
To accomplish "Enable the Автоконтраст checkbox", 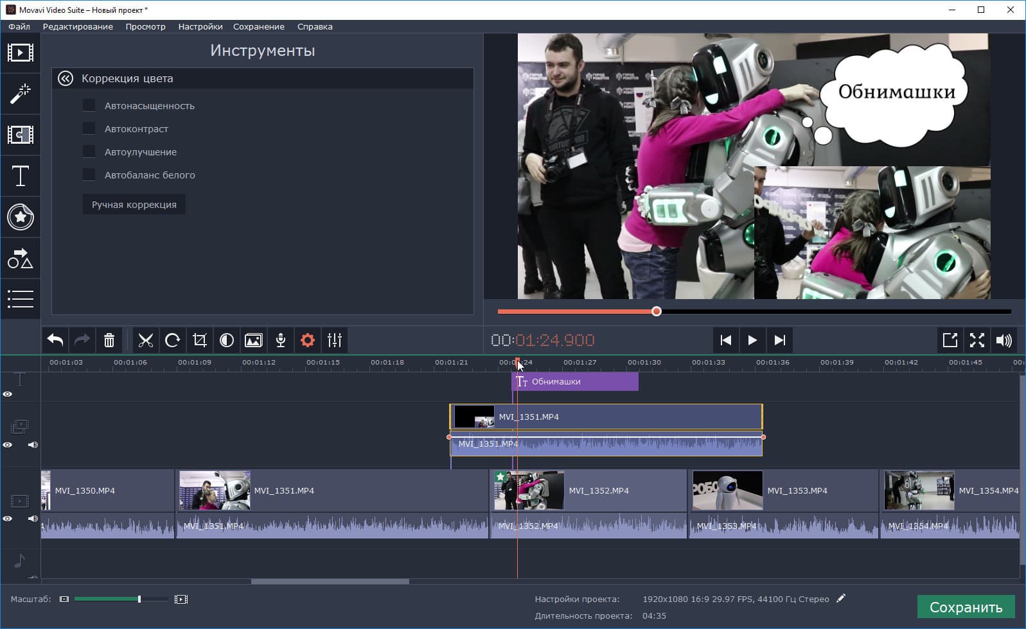I will point(89,129).
